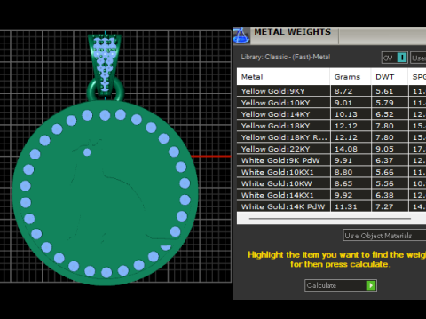Select the Yellow Gold:14KY row
The height and width of the screenshot is (319, 426).
tap(331, 114)
